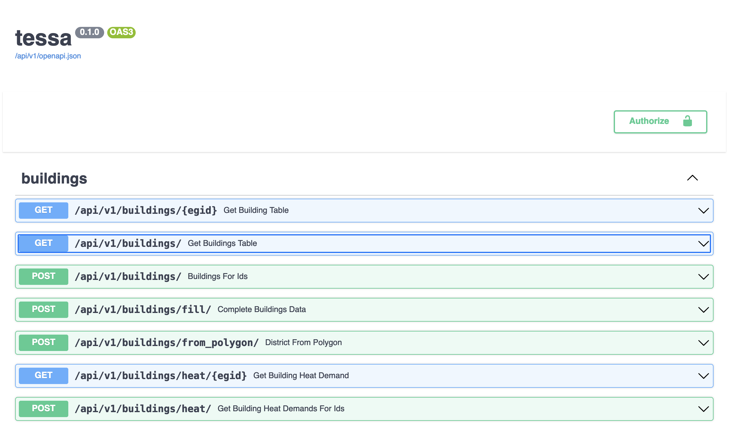
Task: Click the 0.1.0 version badge
Action: [90, 32]
